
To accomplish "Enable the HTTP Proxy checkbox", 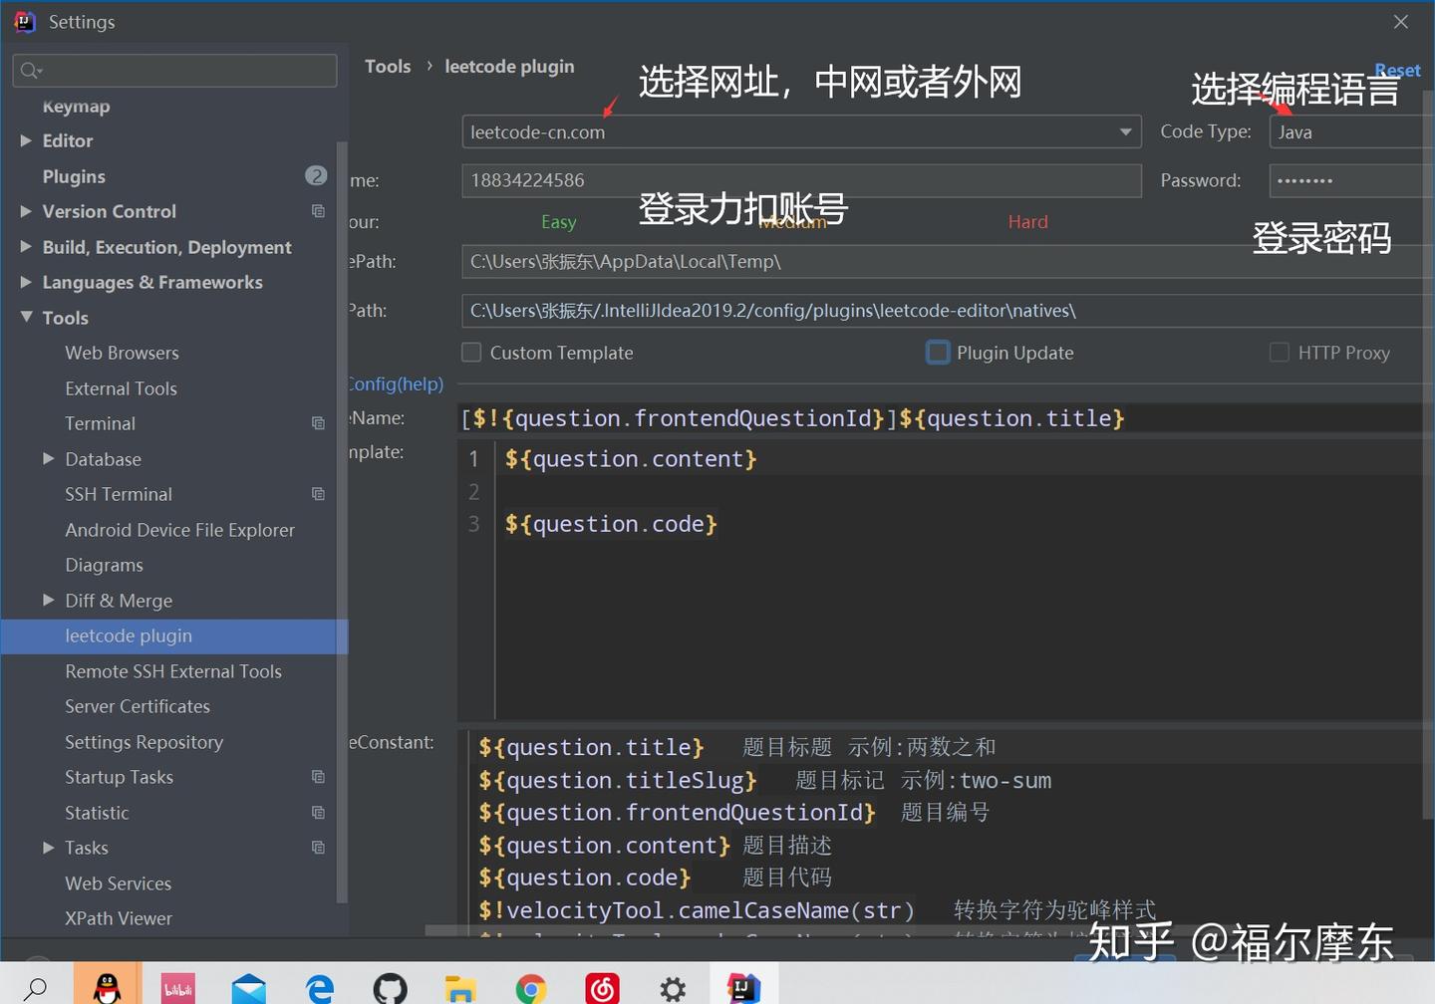I will [1280, 353].
